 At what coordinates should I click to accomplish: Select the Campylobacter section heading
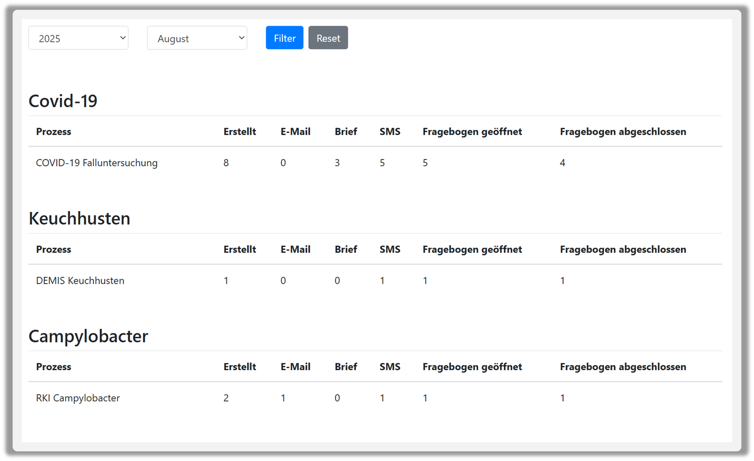pos(88,336)
